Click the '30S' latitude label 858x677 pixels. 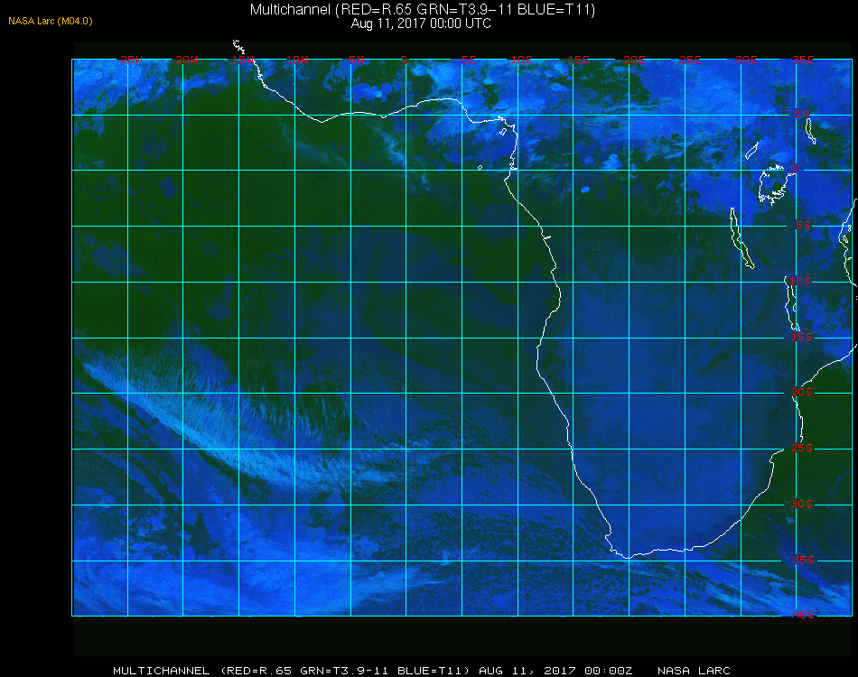coord(802,504)
